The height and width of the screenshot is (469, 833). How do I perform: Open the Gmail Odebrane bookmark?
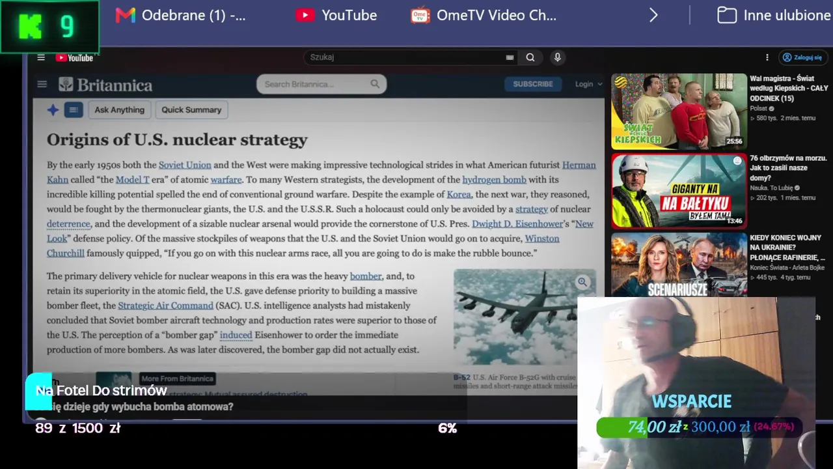tap(181, 15)
